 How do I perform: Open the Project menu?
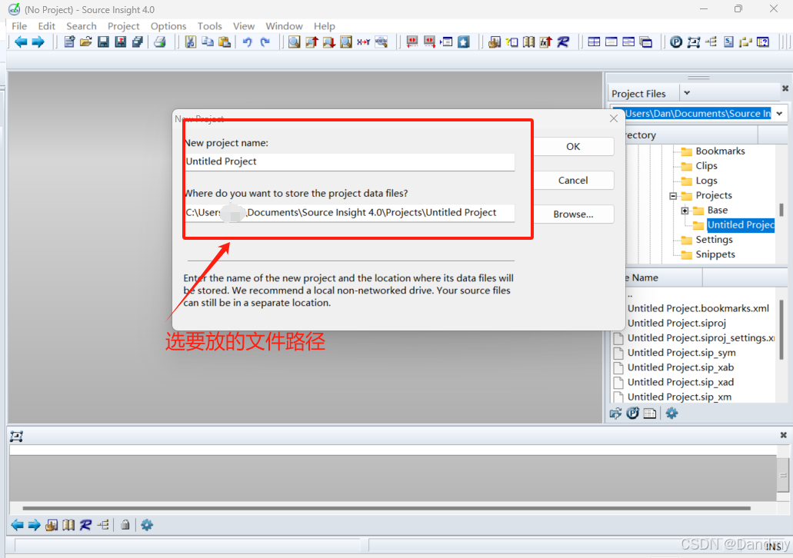coord(123,26)
